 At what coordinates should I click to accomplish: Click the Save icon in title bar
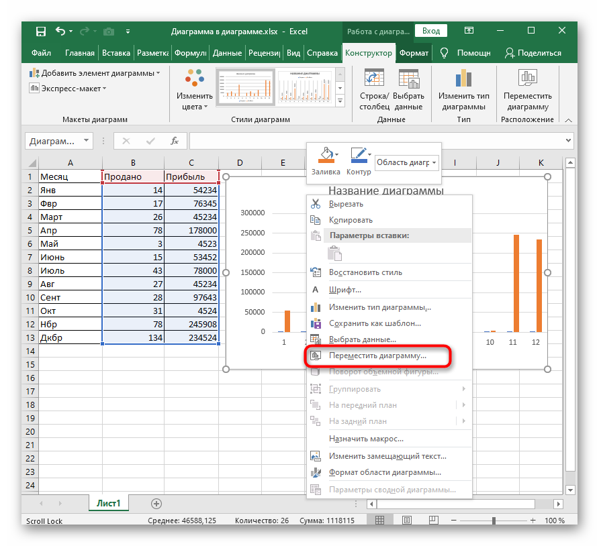41,31
